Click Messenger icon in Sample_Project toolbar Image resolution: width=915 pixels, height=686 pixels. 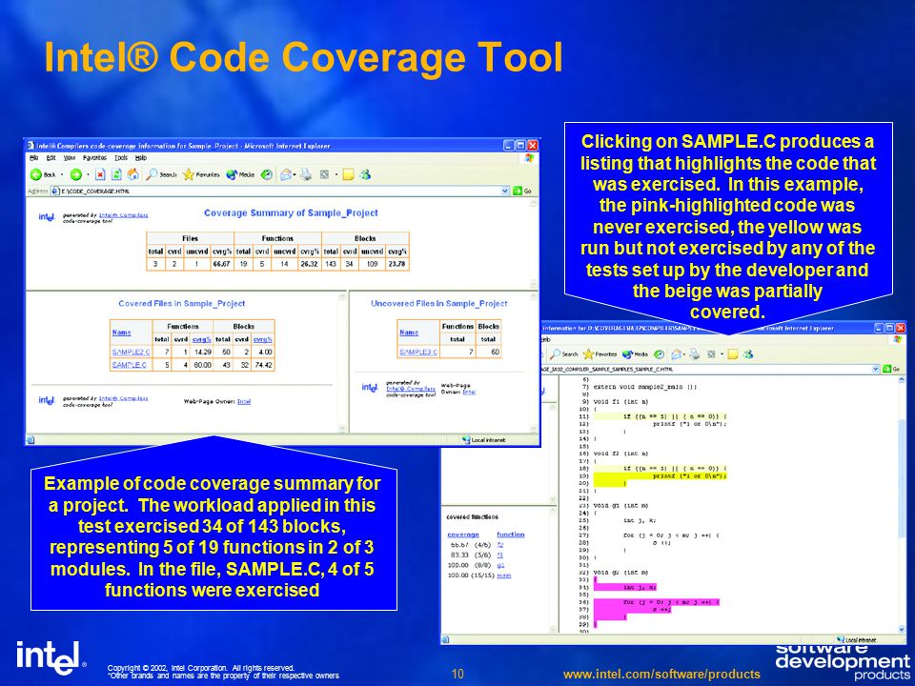[365, 174]
